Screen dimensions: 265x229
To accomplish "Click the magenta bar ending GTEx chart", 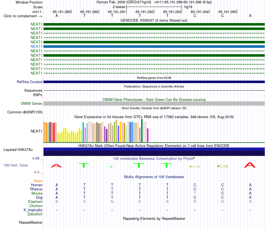I will point(148,135).
